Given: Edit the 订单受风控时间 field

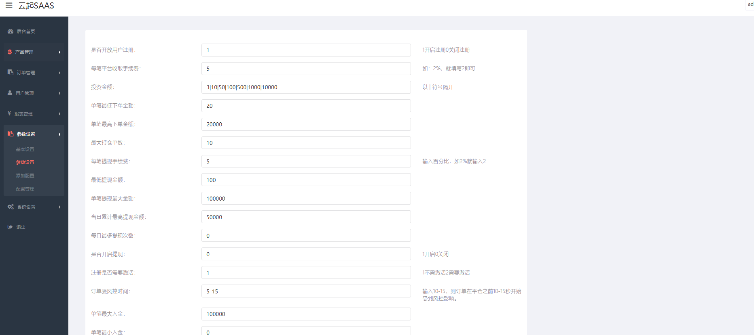Looking at the screenshot, I should click(306, 291).
